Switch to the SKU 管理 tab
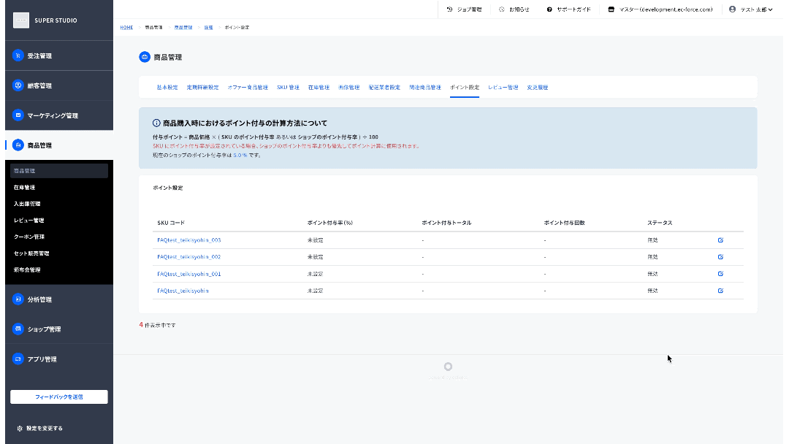The width and height of the screenshot is (789, 444). (x=288, y=88)
